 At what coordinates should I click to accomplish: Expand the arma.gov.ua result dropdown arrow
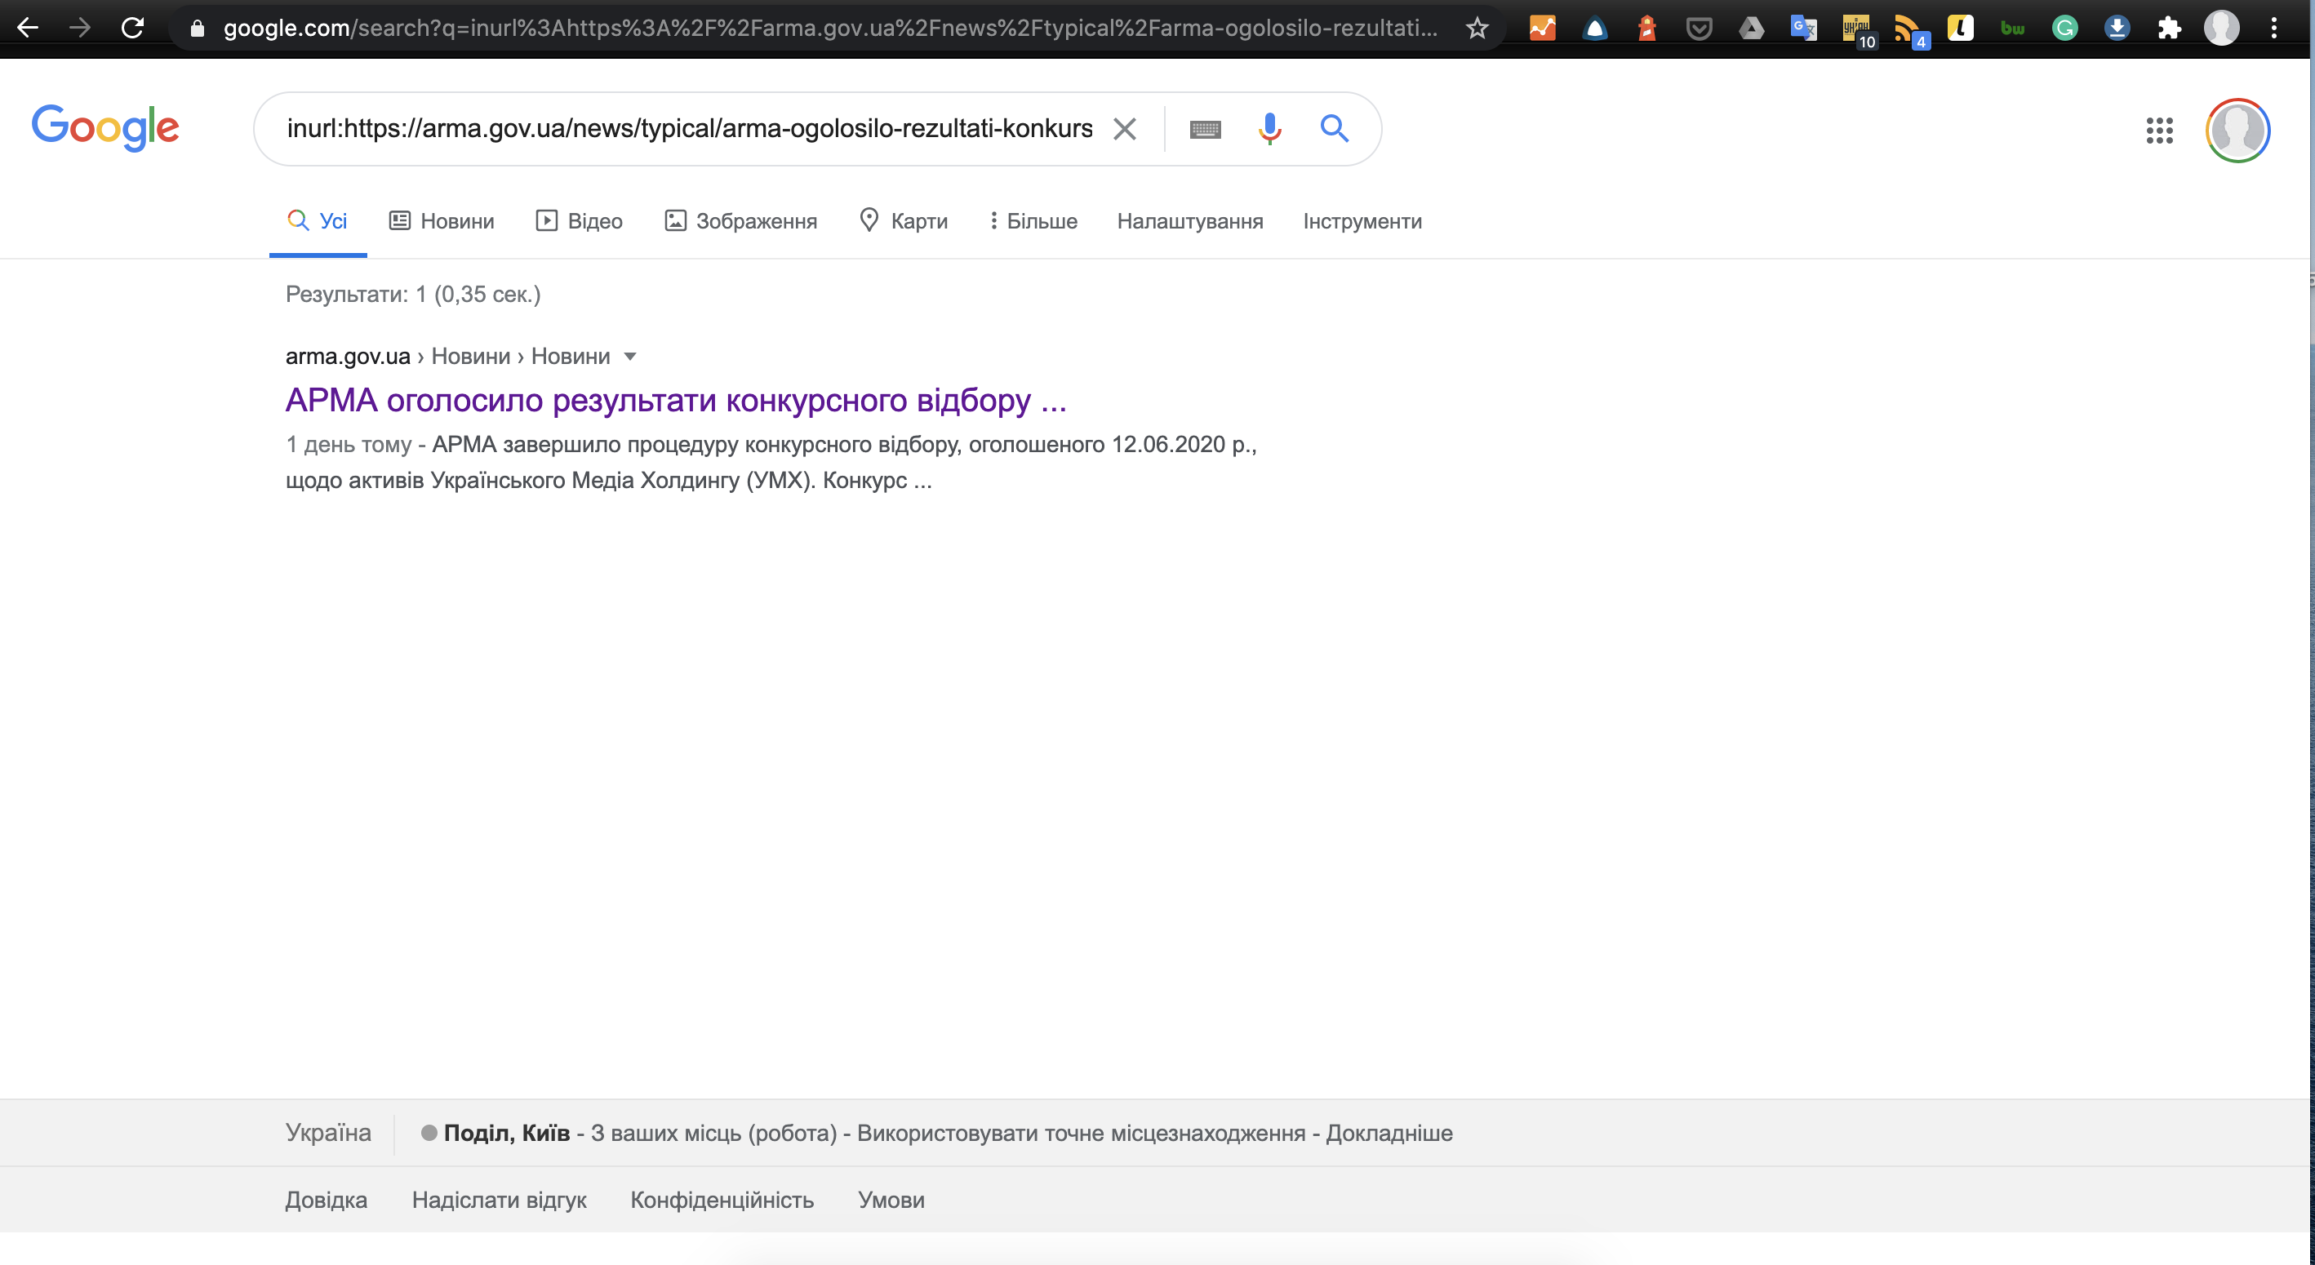pos(630,357)
